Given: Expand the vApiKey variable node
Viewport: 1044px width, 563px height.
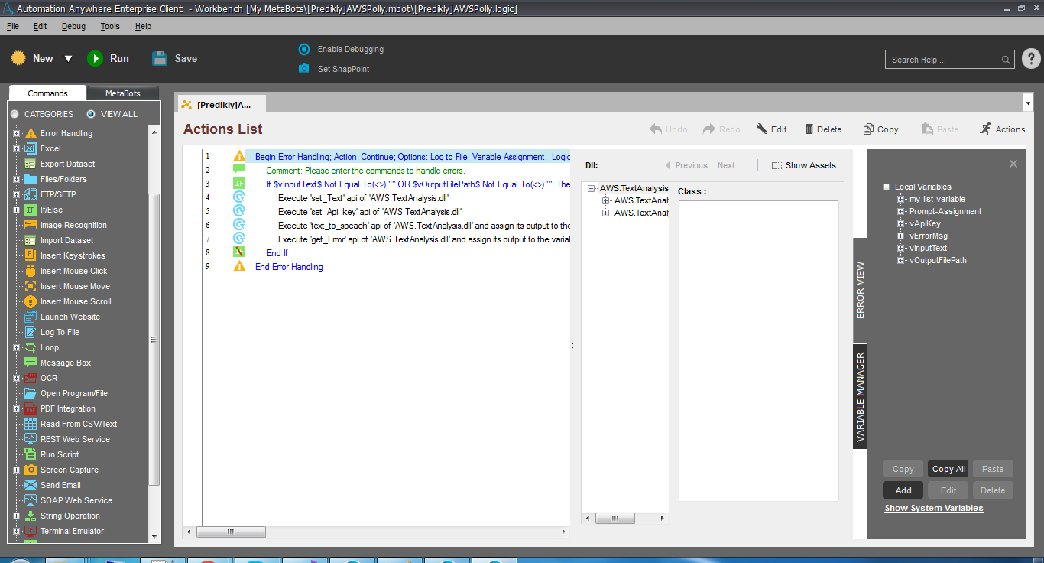Looking at the screenshot, I should (x=901, y=223).
